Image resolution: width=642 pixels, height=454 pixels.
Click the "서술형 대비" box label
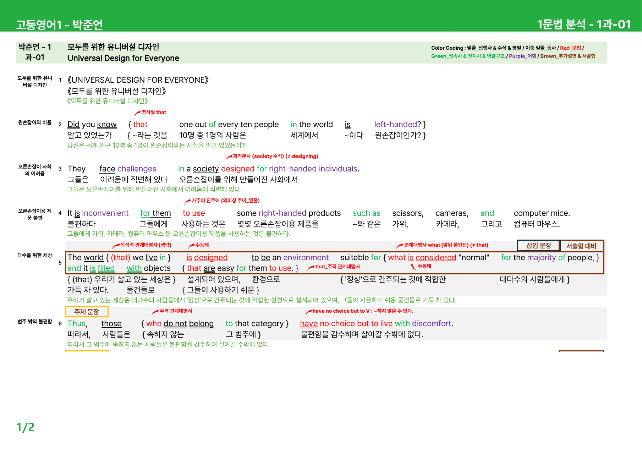point(581,246)
